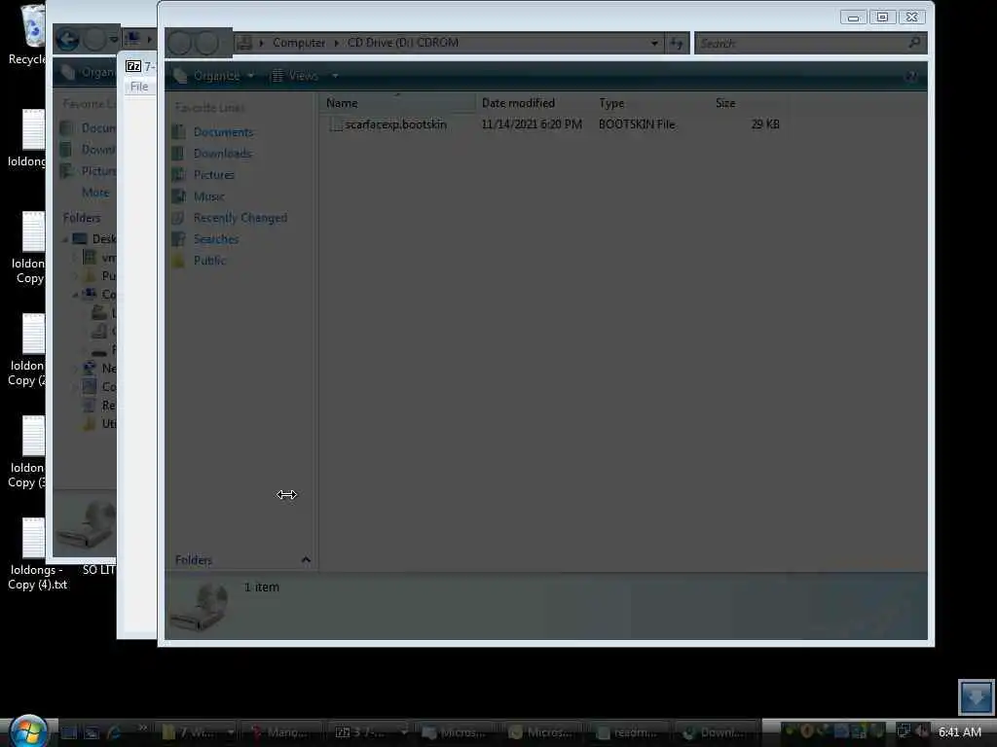Viewport: 997px width, 747px height.
Task: Click volume icon in system tray
Action: 921,731
